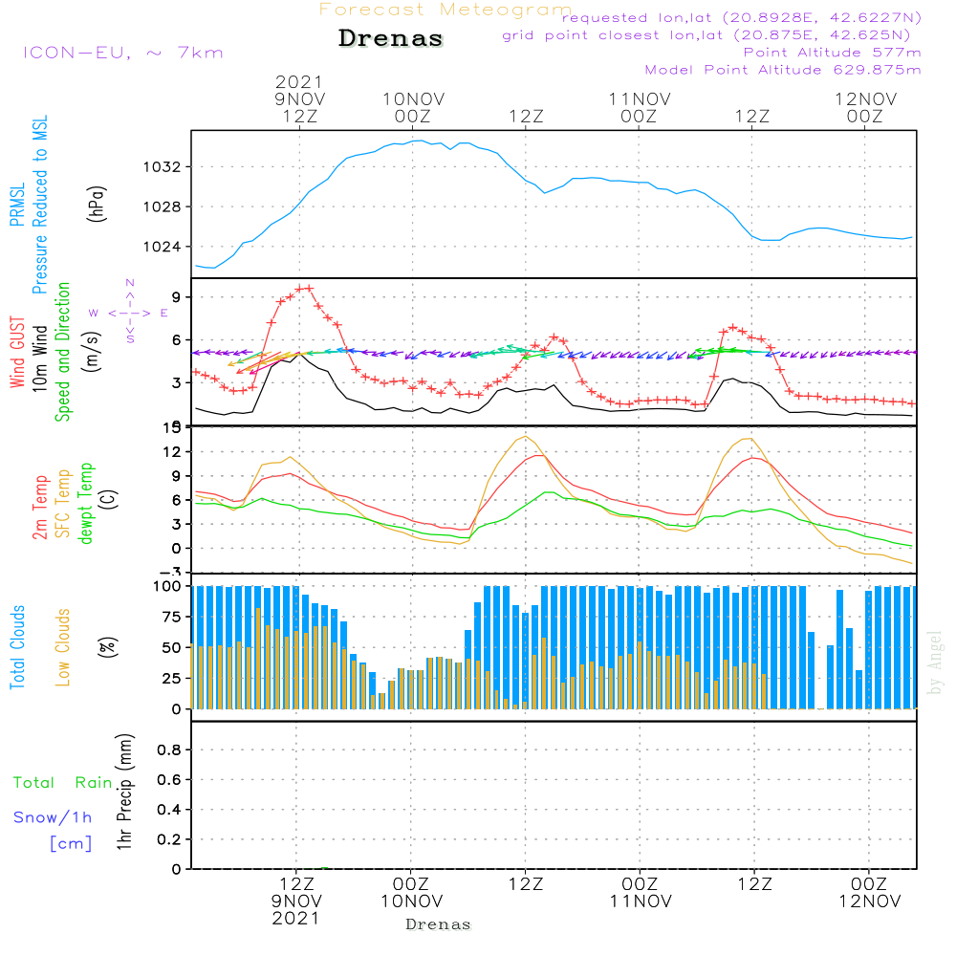The width and height of the screenshot is (956, 956).
Task: Click the red '2m Temp' legend label
Action: point(39,508)
